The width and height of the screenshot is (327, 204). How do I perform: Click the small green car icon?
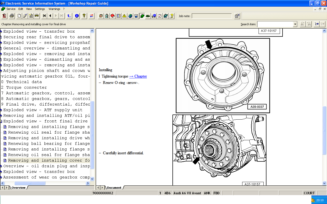[x=148, y=16]
